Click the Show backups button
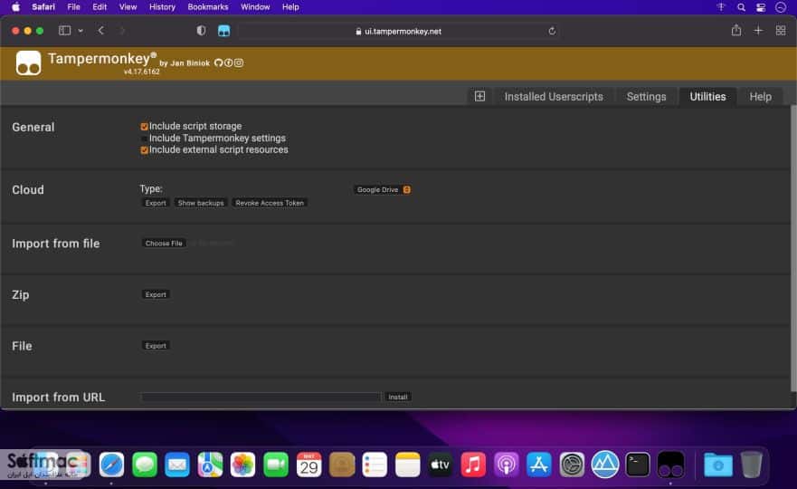797x489 pixels. pyautogui.click(x=201, y=203)
